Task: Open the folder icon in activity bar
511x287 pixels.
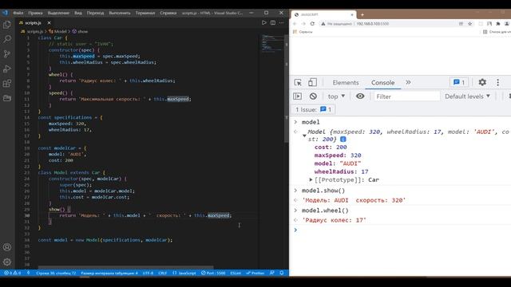Action: click(7, 98)
